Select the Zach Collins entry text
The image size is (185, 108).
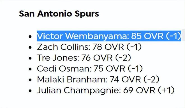[x=89, y=47]
